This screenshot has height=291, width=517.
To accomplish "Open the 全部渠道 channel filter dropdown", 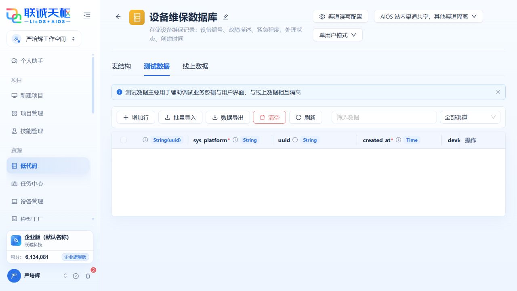I will (x=470, y=117).
